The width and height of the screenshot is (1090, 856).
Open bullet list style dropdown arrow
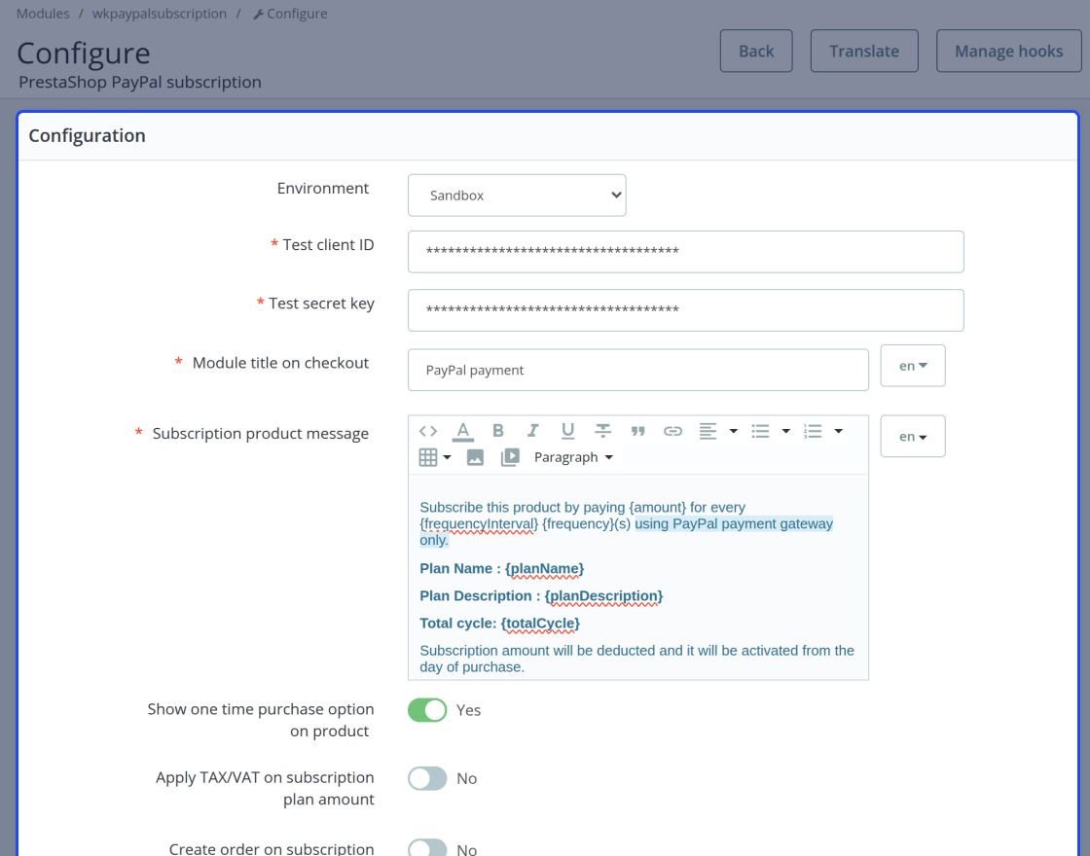[786, 432]
